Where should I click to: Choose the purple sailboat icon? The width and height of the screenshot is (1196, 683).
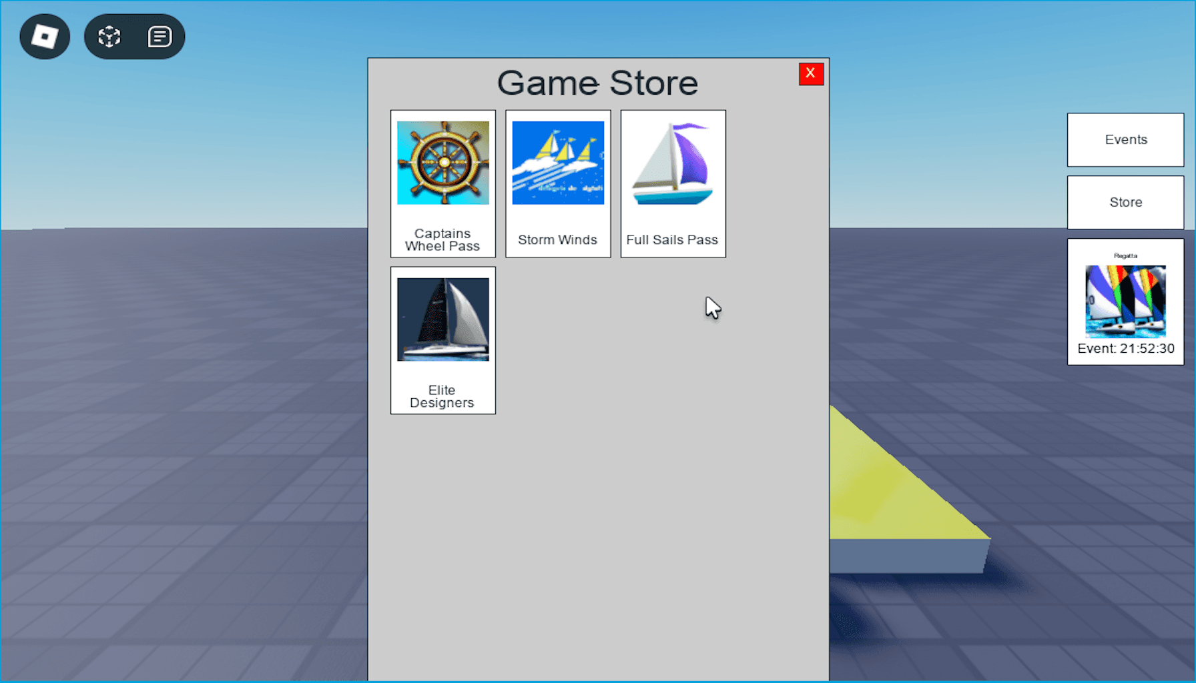673,163
